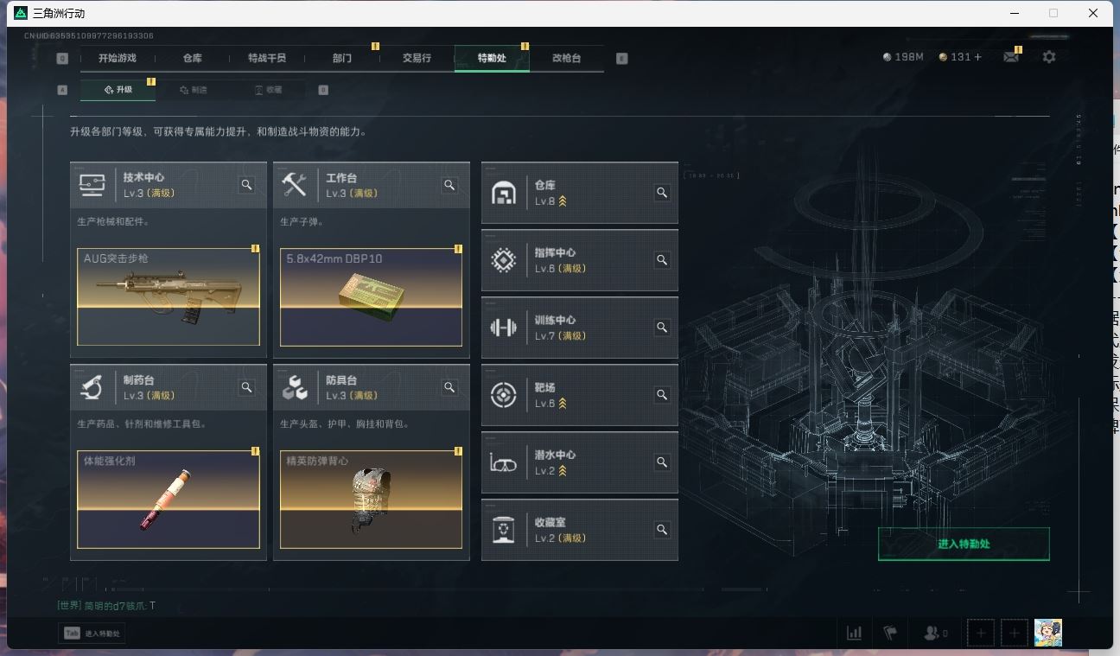The height and width of the screenshot is (656, 1120).
Task: Click the first empty teammate plus slot
Action: [980, 633]
